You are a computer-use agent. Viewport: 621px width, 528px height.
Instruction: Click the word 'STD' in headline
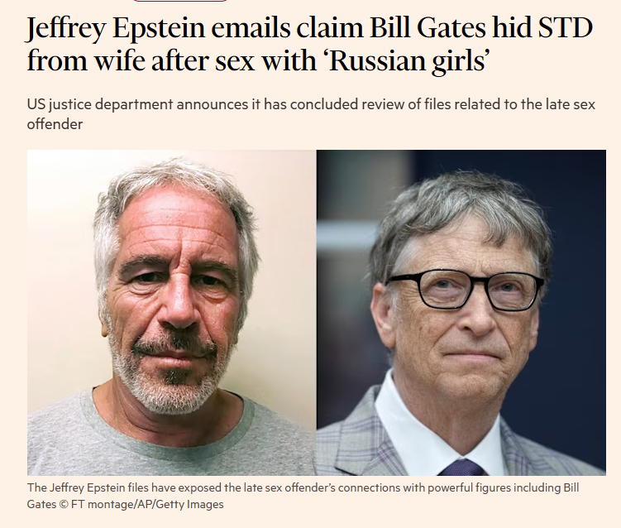click(x=562, y=30)
